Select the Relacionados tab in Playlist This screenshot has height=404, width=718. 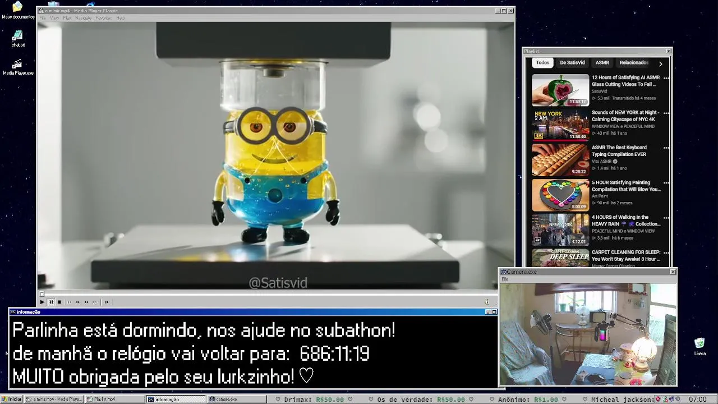(x=634, y=63)
